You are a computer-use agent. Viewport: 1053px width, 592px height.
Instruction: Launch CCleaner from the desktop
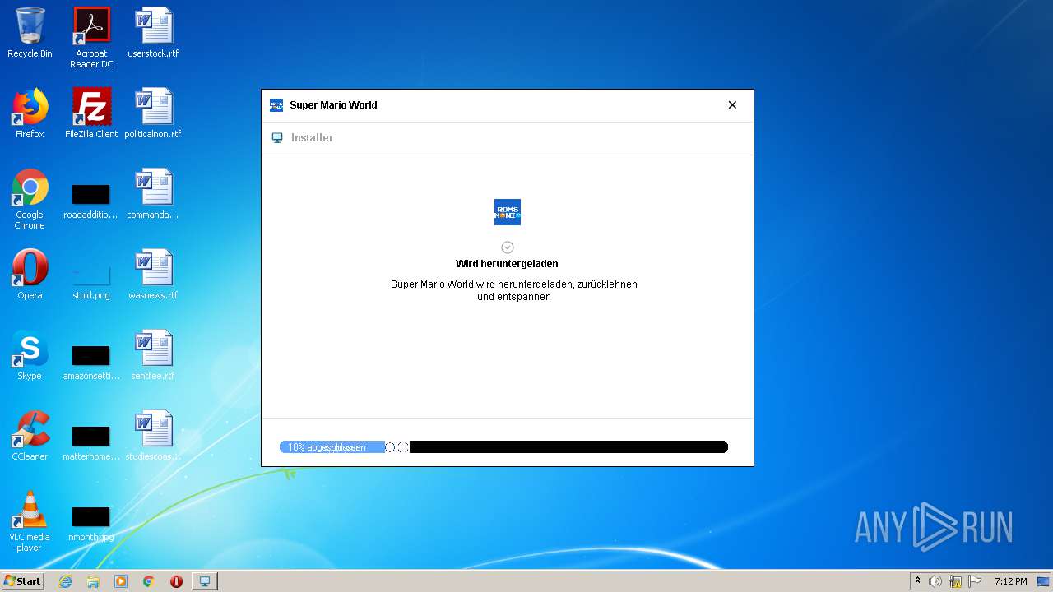30,437
